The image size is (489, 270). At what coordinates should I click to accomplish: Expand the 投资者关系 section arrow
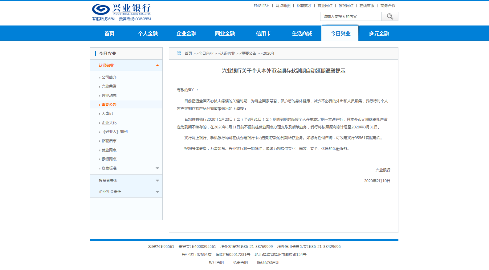[x=157, y=181]
